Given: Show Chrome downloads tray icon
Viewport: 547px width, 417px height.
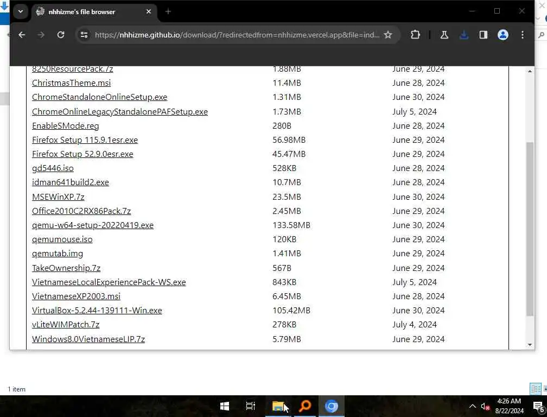Looking at the screenshot, I should pyautogui.click(x=463, y=35).
